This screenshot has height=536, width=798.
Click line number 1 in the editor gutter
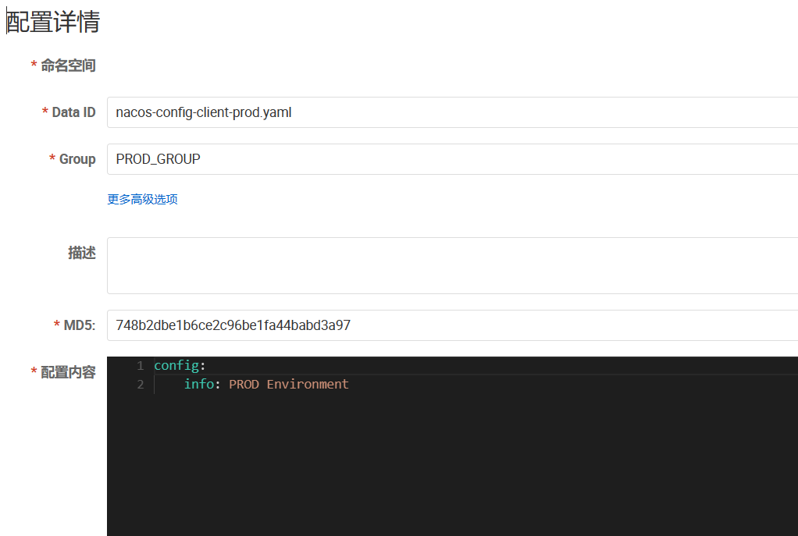tap(140, 365)
